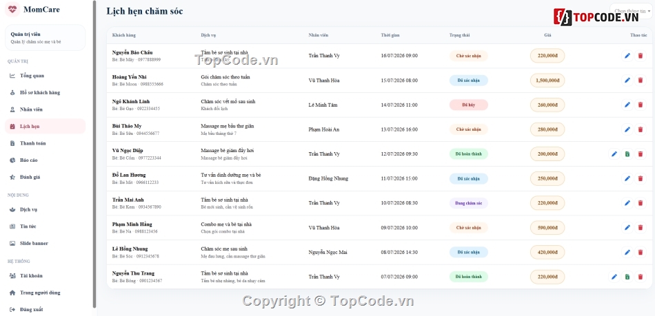
Task: Open the info selection dropdown at top right
Action: pyautogui.click(x=631, y=11)
